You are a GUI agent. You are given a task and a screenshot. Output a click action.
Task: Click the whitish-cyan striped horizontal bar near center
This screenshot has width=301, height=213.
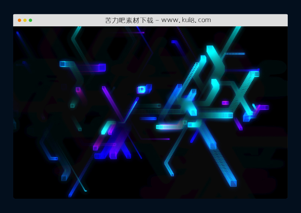[169, 127]
